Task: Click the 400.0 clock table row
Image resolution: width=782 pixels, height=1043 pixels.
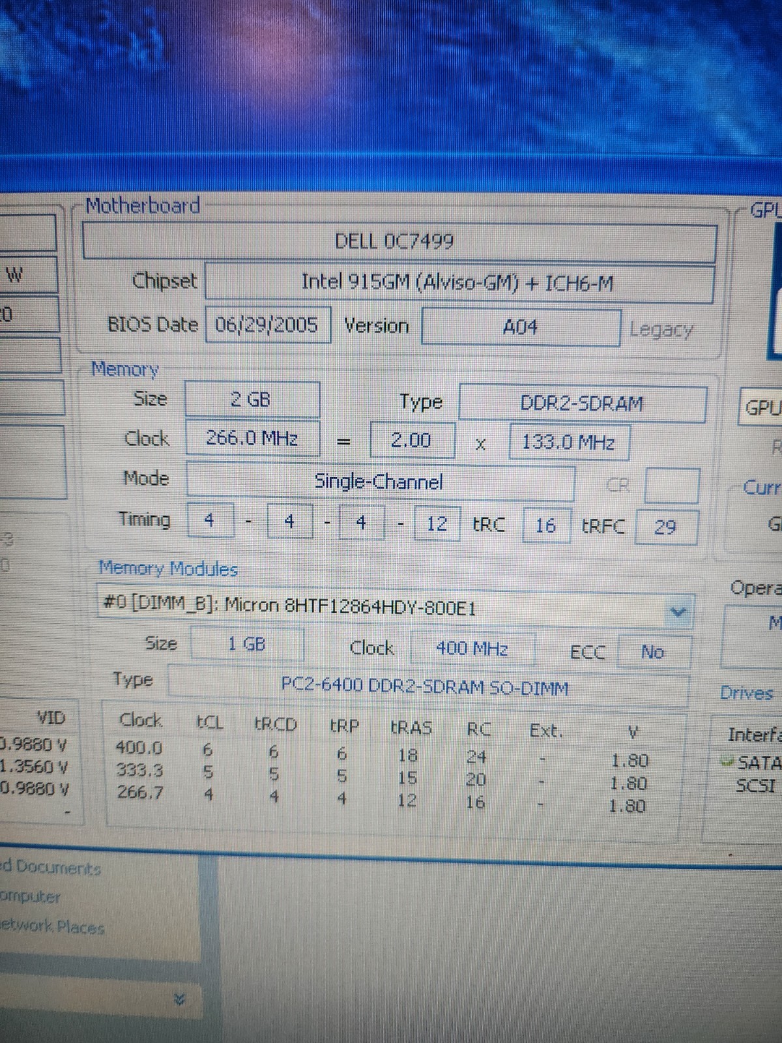Action: [381, 753]
